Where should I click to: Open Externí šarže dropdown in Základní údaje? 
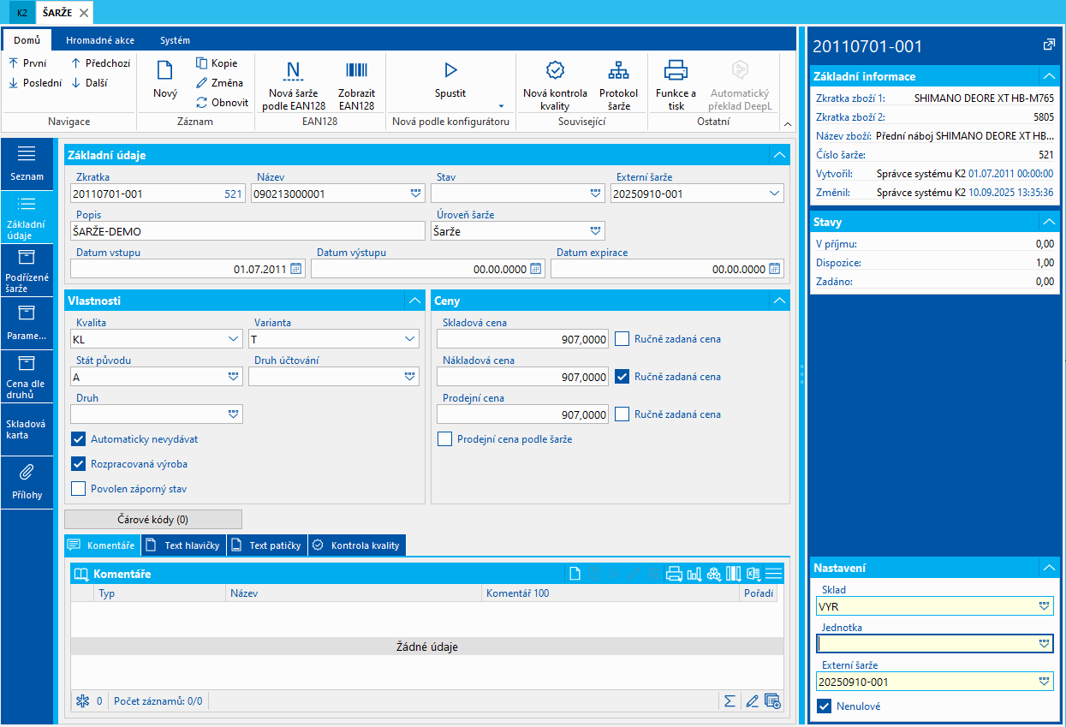775,194
